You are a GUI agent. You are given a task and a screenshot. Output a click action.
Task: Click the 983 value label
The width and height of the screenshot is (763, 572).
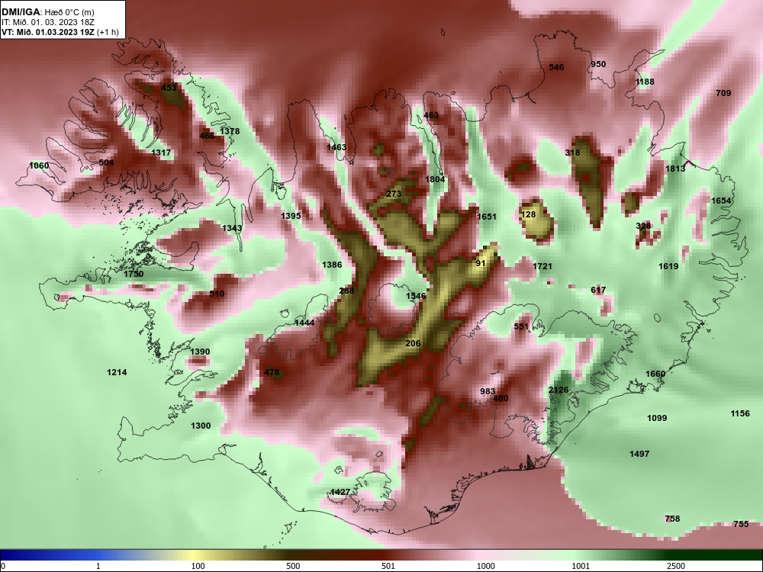pyautogui.click(x=487, y=391)
